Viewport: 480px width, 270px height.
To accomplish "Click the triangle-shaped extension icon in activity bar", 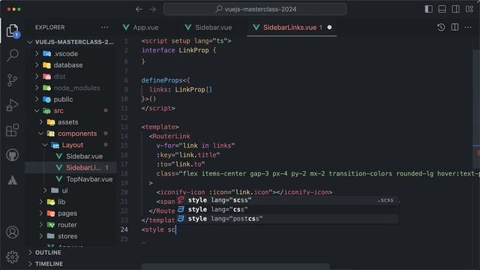I will [x=12, y=180].
